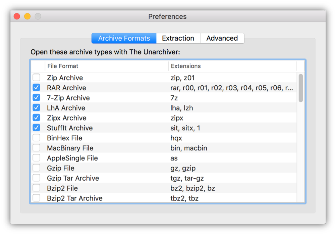Screen dimensions: 336x234
Task: Tick the Gzip File checkbox
Action: tap(36, 168)
